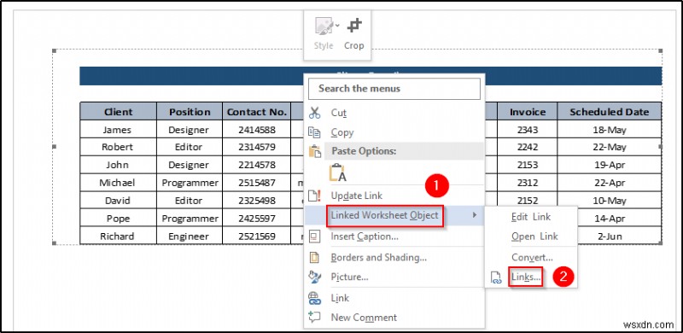Click the cell containing David
This screenshot has width=683, height=333.
coord(118,201)
